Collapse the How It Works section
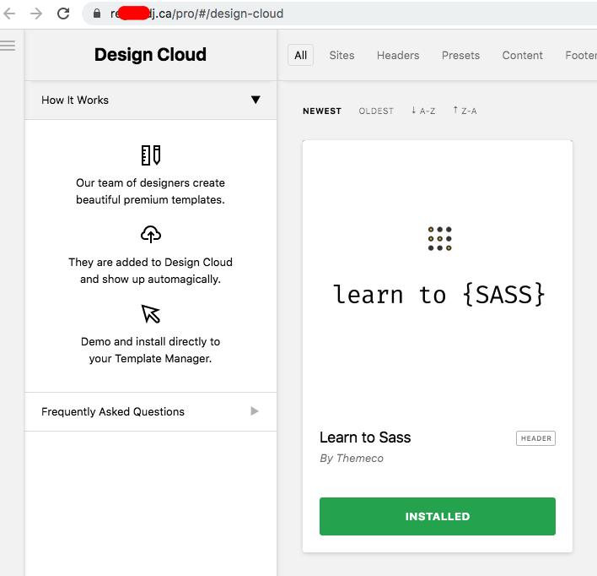The image size is (597, 576). click(151, 100)
